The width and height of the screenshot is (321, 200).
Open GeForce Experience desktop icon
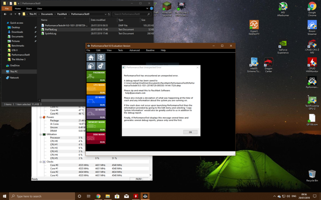[x=283, y=47]
